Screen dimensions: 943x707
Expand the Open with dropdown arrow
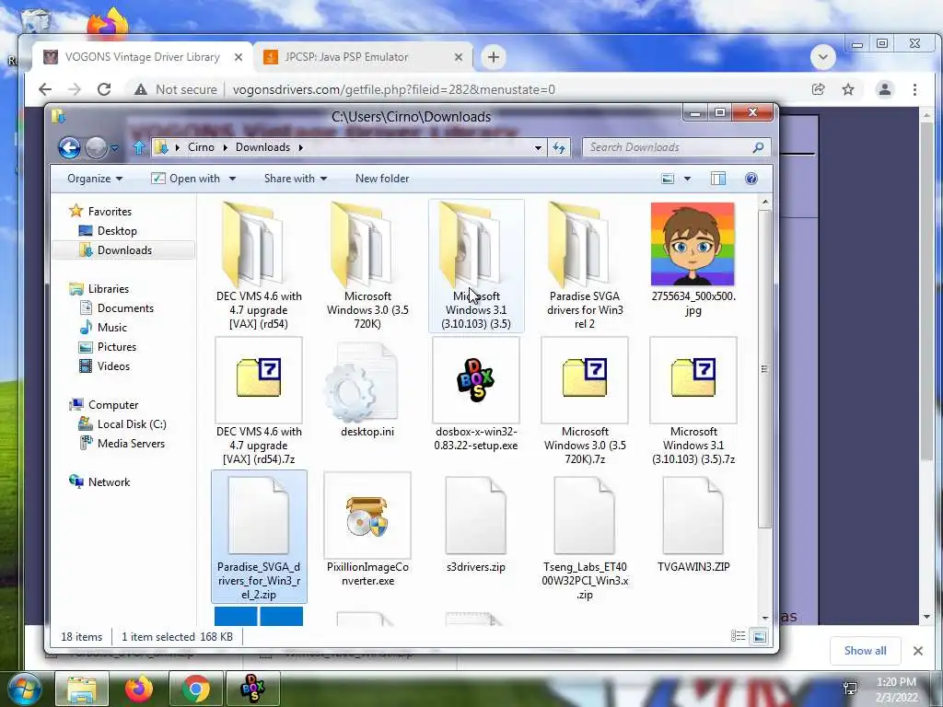(232, 179)
